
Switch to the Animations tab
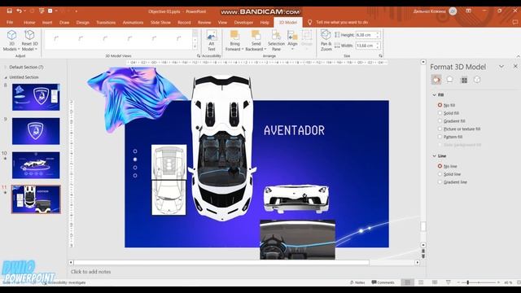(133, 22)
